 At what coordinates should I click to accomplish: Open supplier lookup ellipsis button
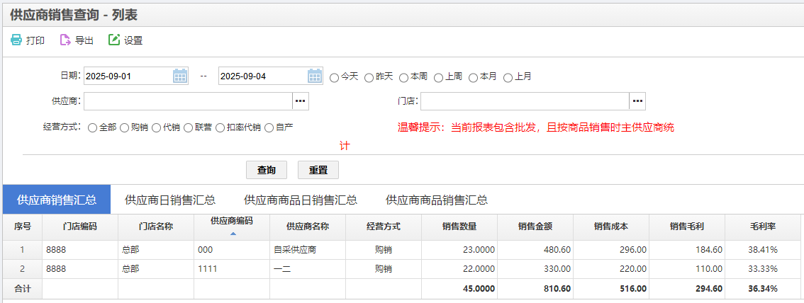point(301,102)
